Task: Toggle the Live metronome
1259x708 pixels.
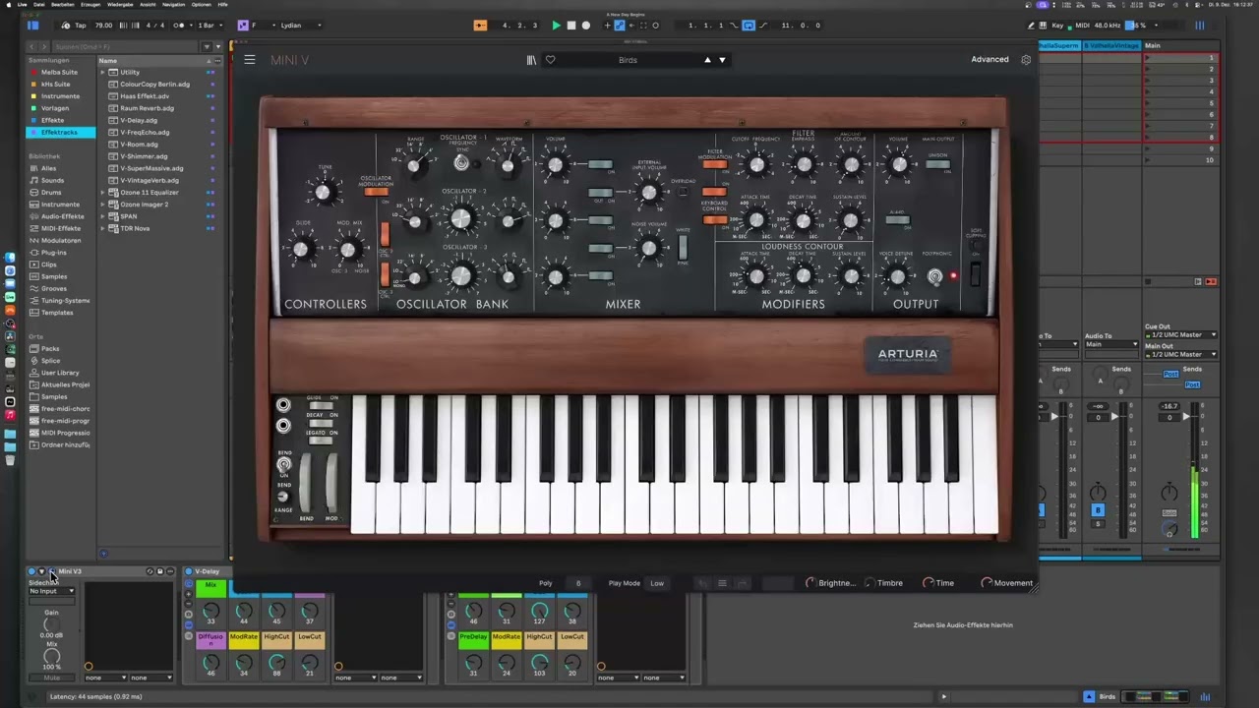Action: [180, 26]
